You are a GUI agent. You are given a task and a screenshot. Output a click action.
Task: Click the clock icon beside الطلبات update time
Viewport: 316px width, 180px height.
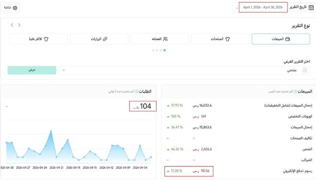click(x=136, y=92)
